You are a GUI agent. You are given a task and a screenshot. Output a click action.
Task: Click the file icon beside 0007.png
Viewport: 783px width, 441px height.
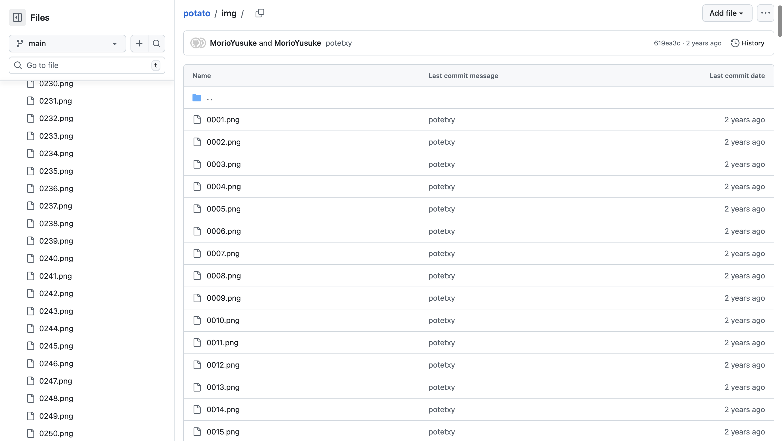(x=197, y=253)
